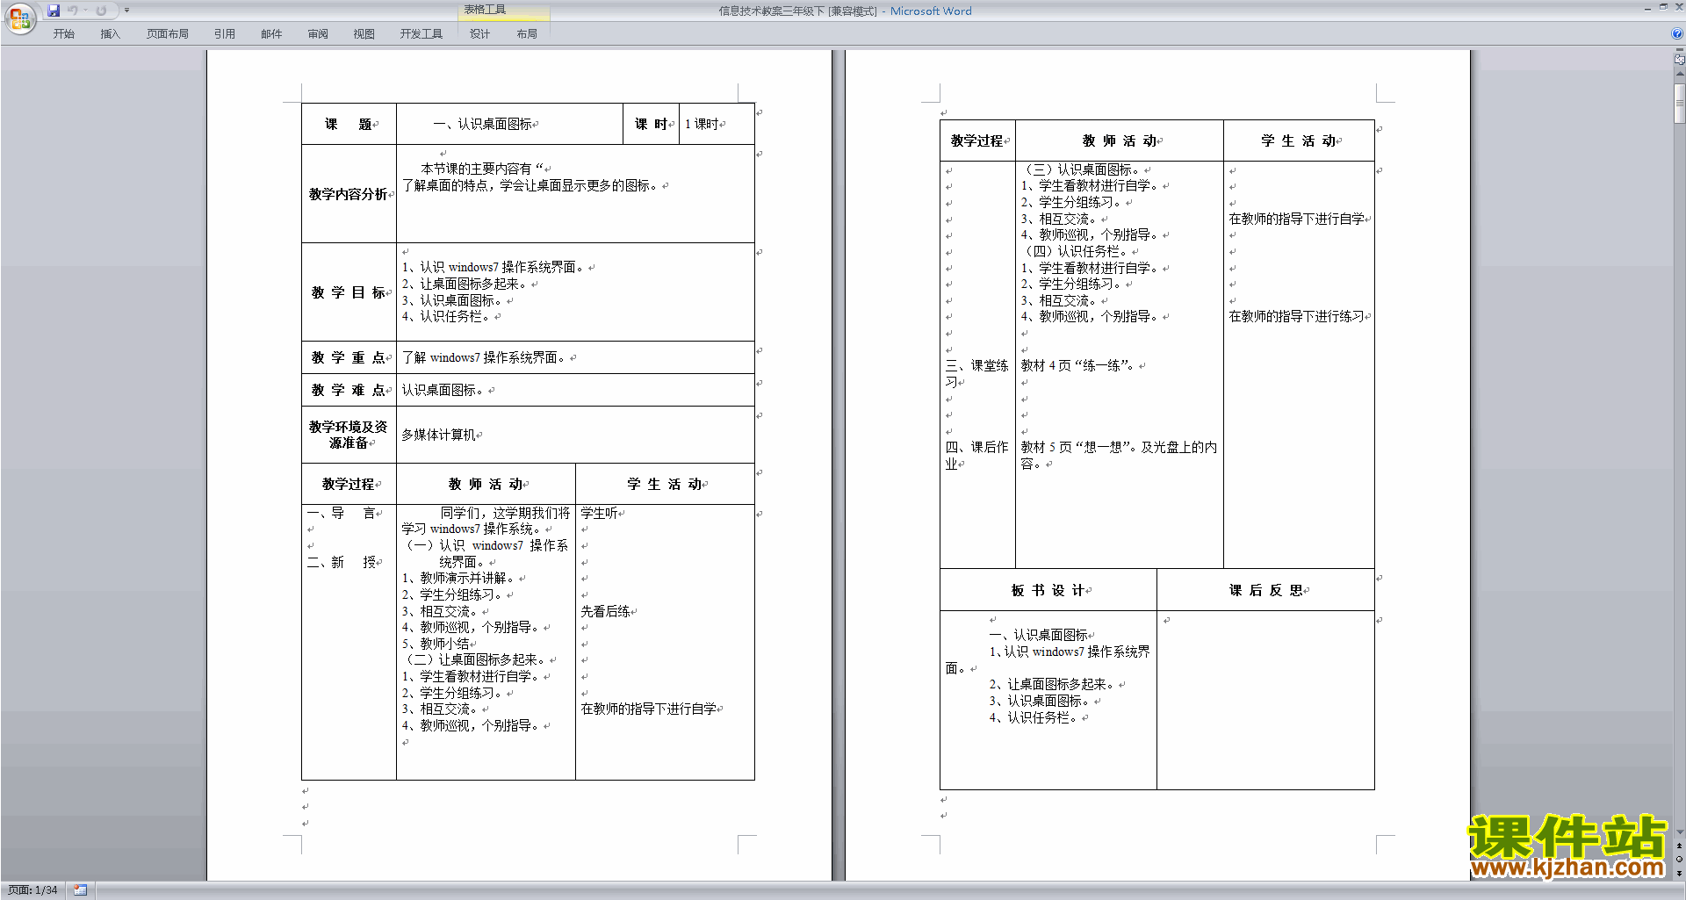The image size is (1686, 900).
Task: Switch to the 引用 tab
Action: tap(225, 34)
